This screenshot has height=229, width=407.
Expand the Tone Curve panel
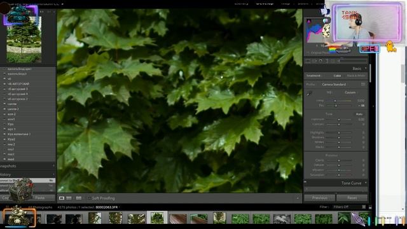[x=366, y=183]
